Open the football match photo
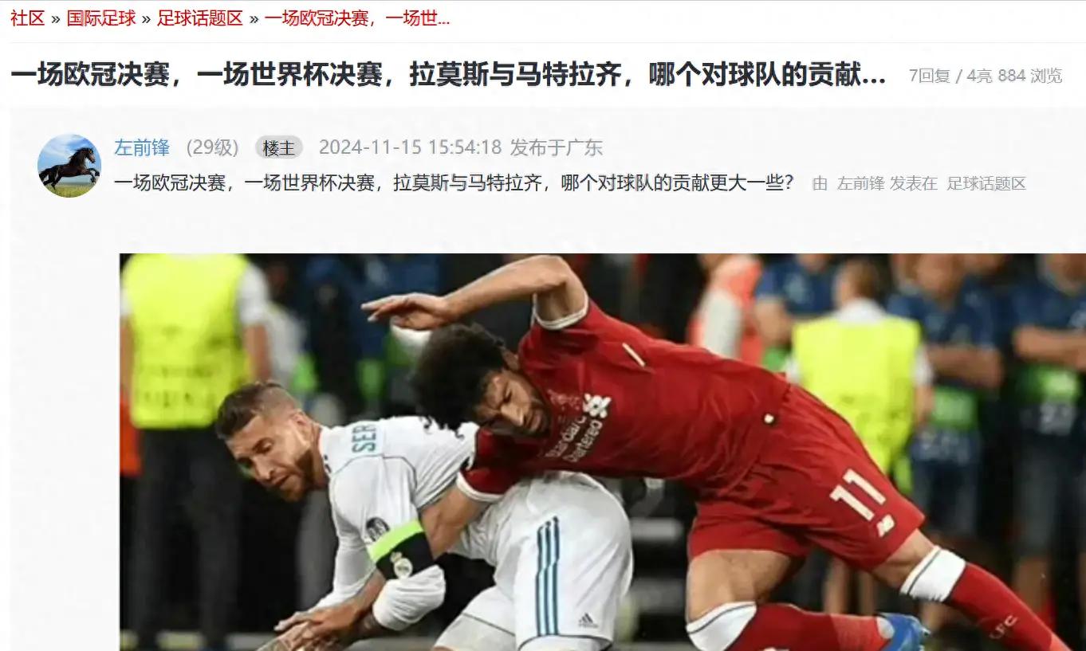Image resolution: width=1086 pixels, height=651 pixels. [603, 452]
